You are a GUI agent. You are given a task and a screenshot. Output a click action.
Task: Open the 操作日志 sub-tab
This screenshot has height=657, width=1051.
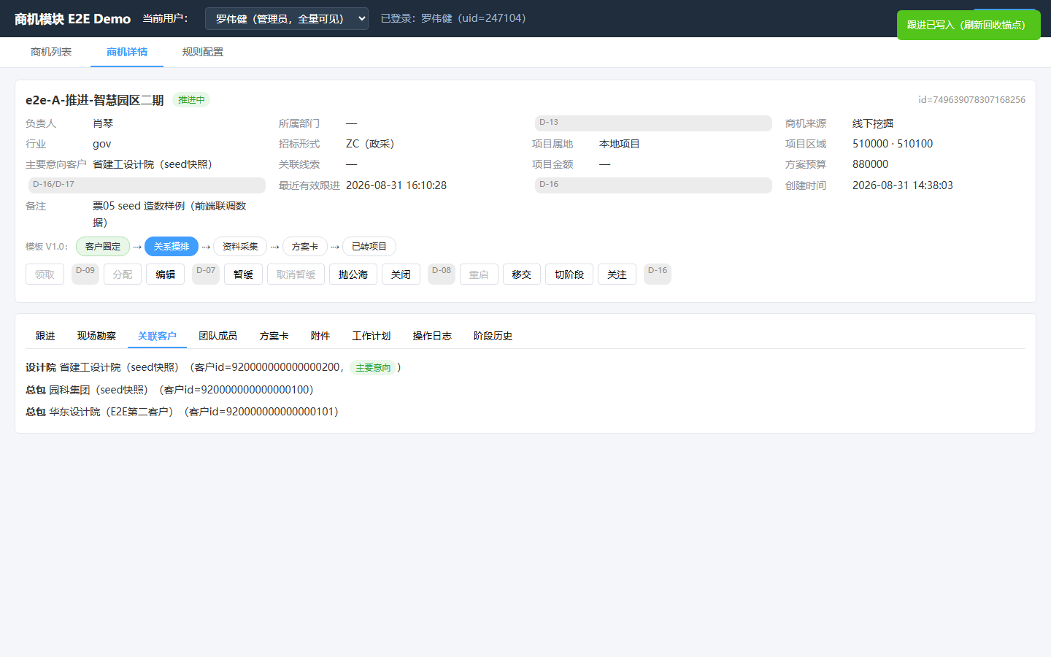(432, 336)
